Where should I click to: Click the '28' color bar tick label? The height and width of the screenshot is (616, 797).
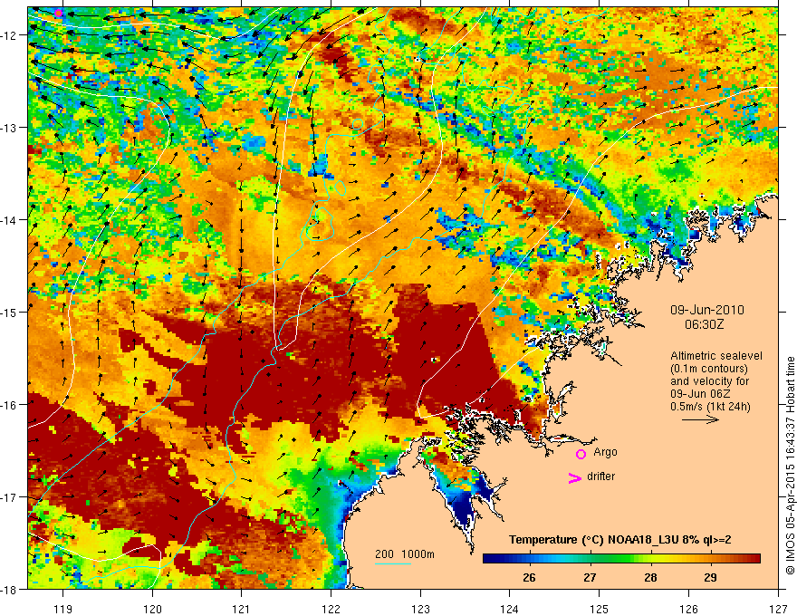tap(650, 577)
